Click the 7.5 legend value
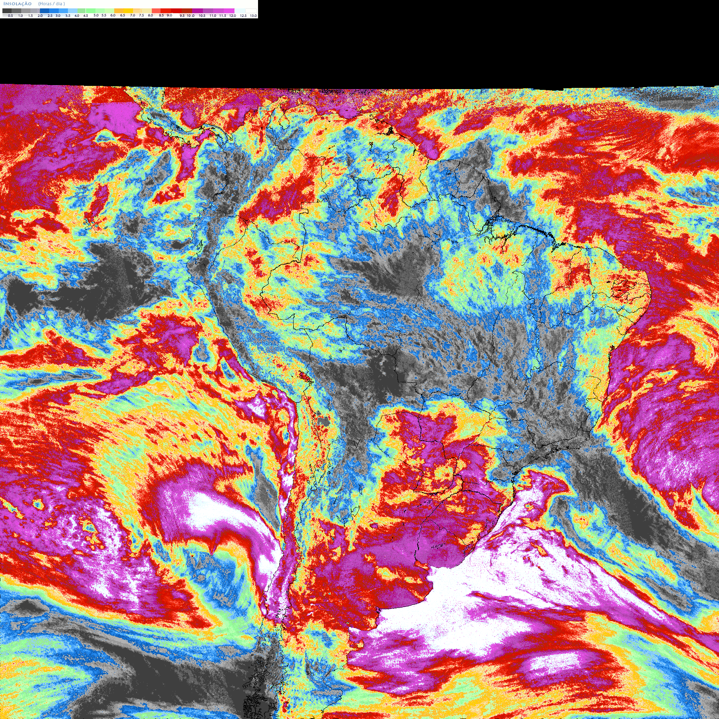This screenshot has width=719, height=719. coord(141,15)
